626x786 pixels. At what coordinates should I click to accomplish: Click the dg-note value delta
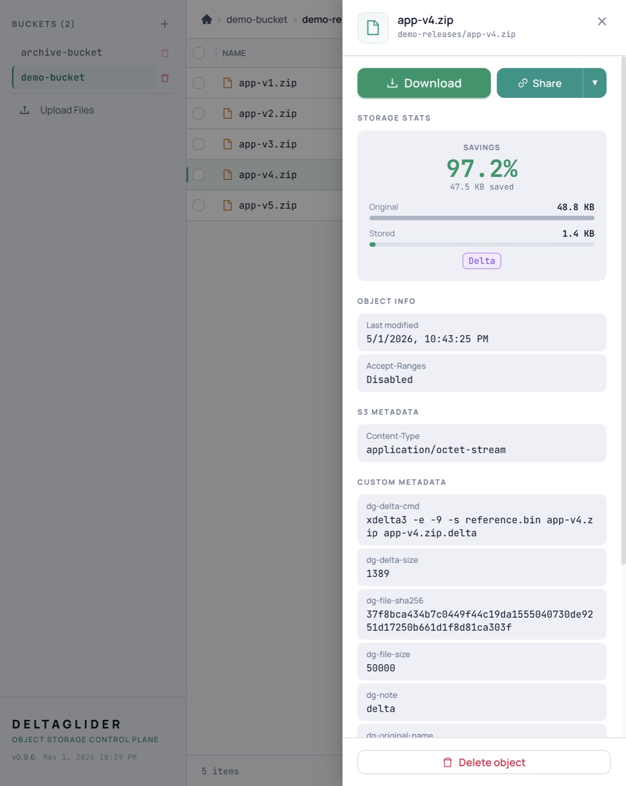coord(380,708)
